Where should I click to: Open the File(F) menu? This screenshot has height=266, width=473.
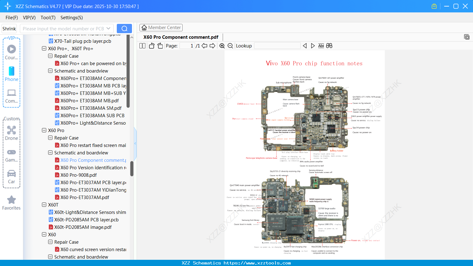pyautogui.click(x=12, y=18)
